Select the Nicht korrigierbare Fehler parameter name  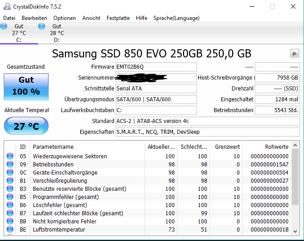tap(65, 222)
